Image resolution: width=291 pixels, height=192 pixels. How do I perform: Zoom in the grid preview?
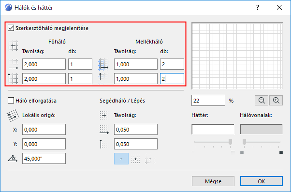click(x=276, y=101)
